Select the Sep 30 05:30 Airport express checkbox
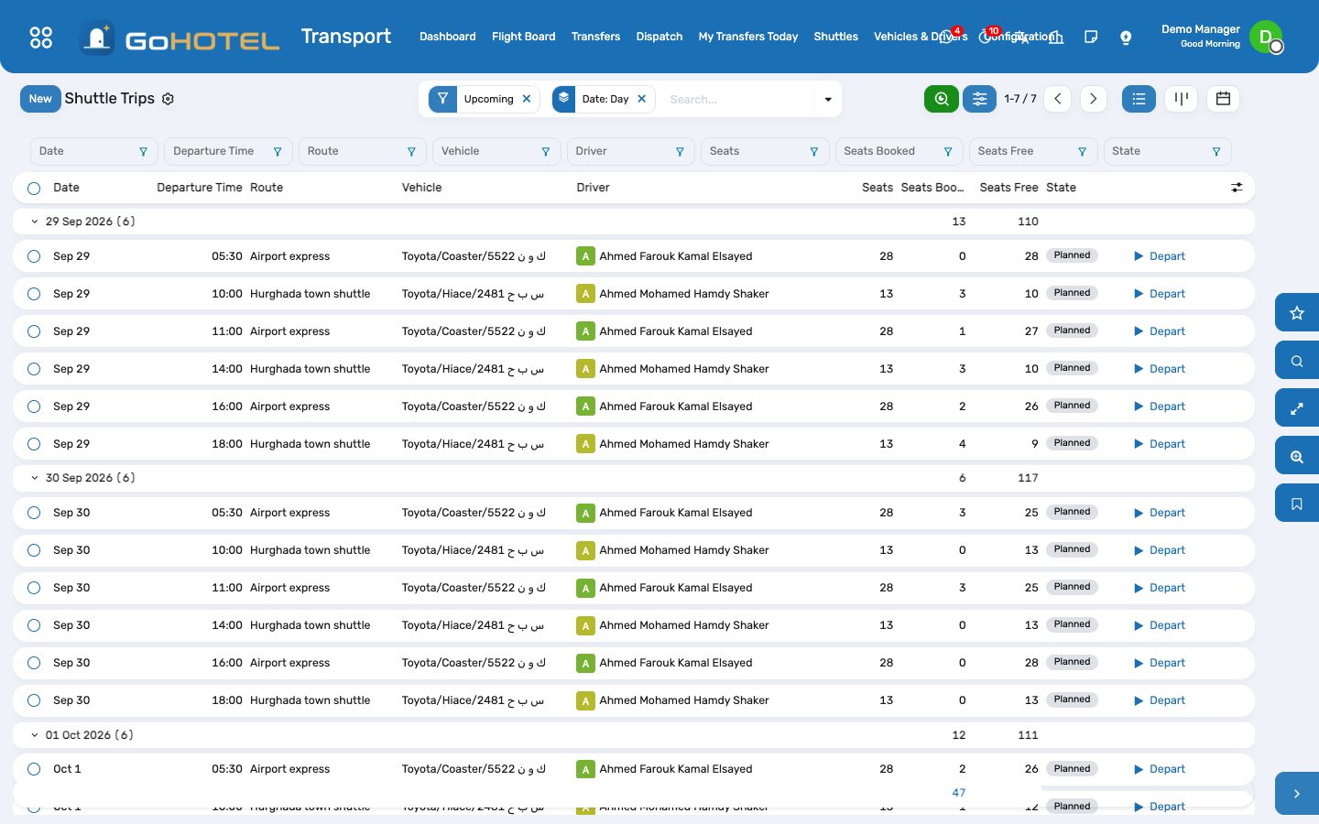1319x824 pixels. 34,513
